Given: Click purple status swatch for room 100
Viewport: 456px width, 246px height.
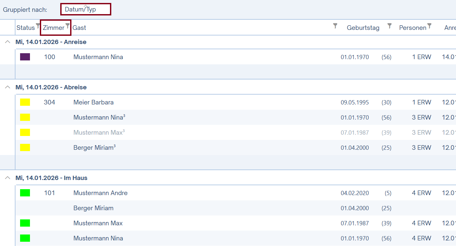Looking at the screenshot, I should (25, 57).
